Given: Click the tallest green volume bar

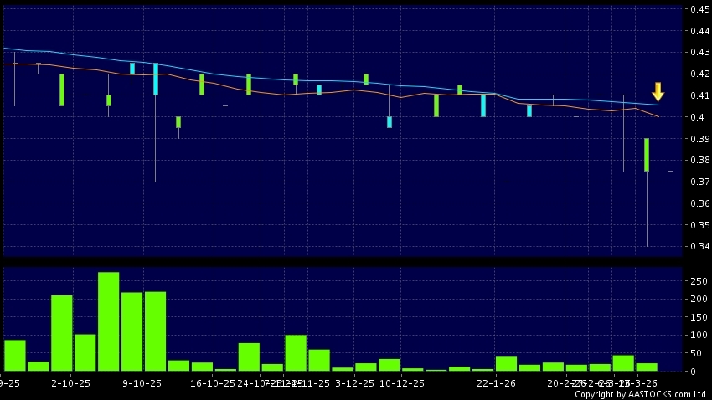Looking at the screenshot, I should (108, 321).
